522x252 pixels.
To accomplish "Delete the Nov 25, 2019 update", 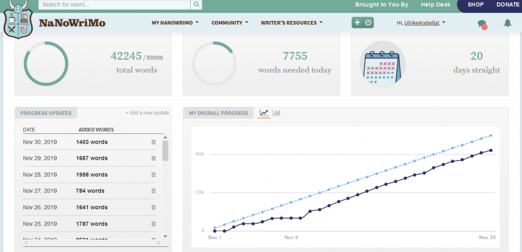I will pos(153,223).
